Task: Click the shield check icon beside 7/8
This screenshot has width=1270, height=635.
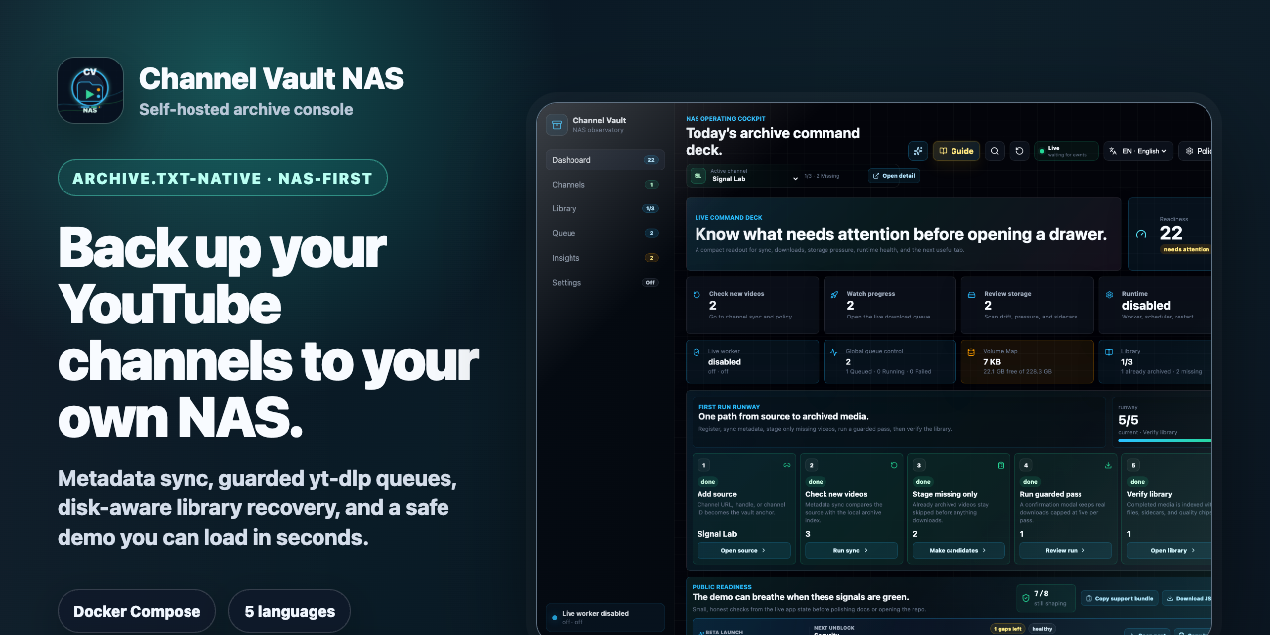Action: click(1025, 598)
